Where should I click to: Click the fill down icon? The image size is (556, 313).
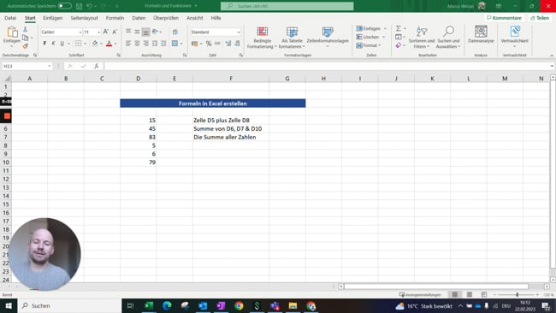(399, 37)
